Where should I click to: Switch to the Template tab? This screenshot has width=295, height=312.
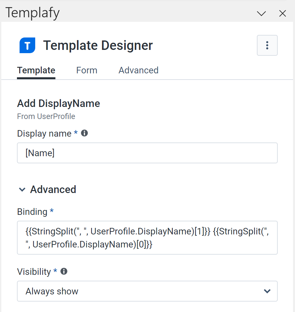point(36,70)
